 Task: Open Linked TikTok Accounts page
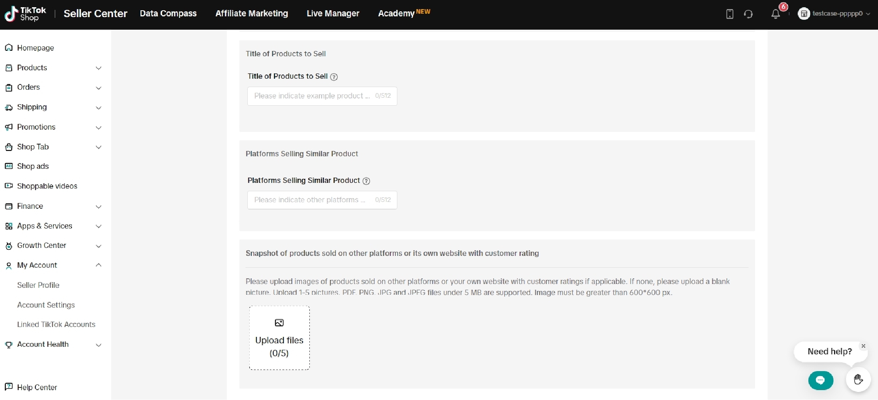[56, 324]
